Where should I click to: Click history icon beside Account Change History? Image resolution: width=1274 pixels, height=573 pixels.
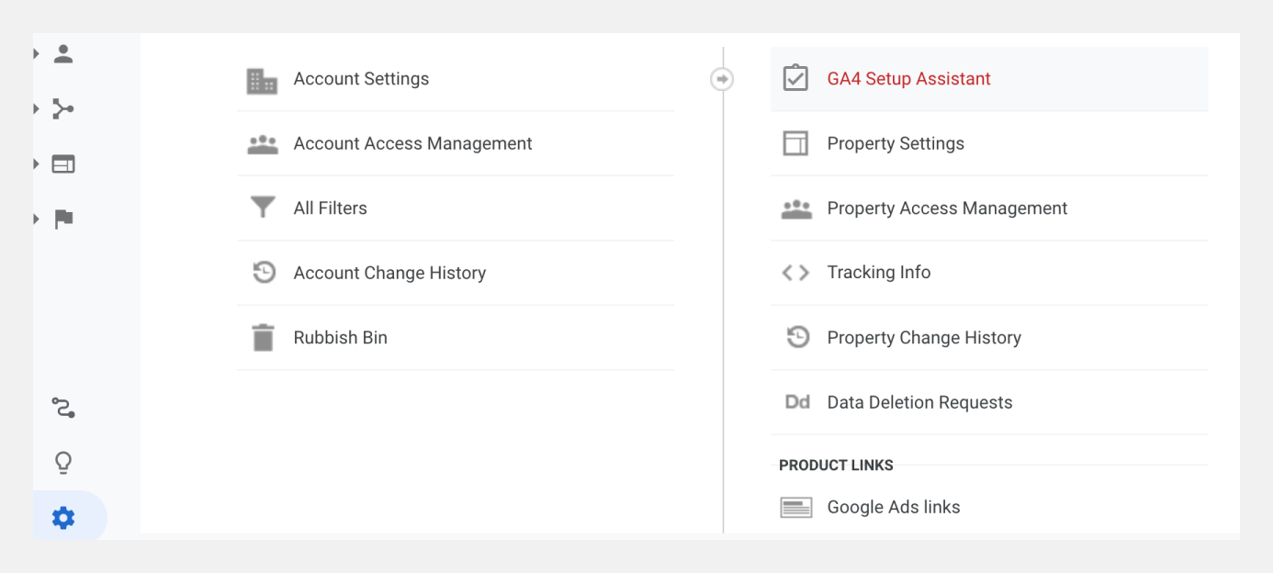tap(265, 273)
